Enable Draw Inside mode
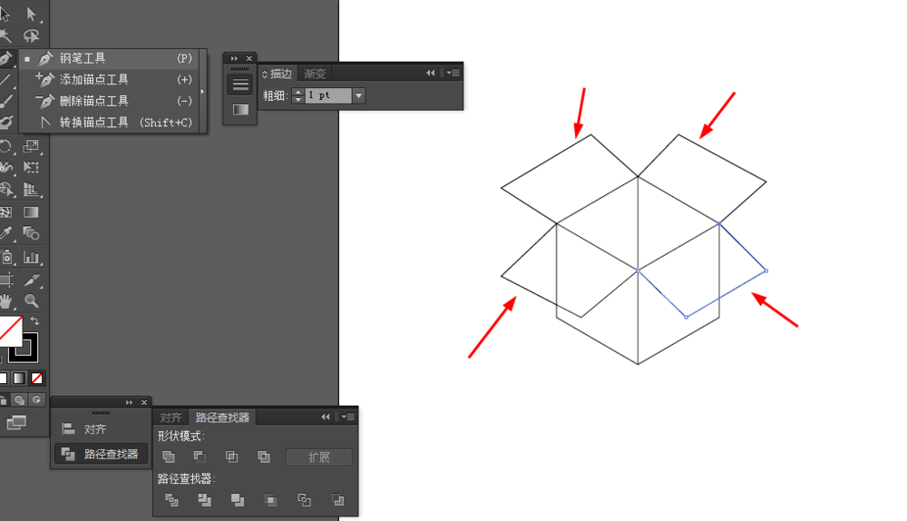The height and width of the screenshot is (521, 907). (x=36, y=400)
